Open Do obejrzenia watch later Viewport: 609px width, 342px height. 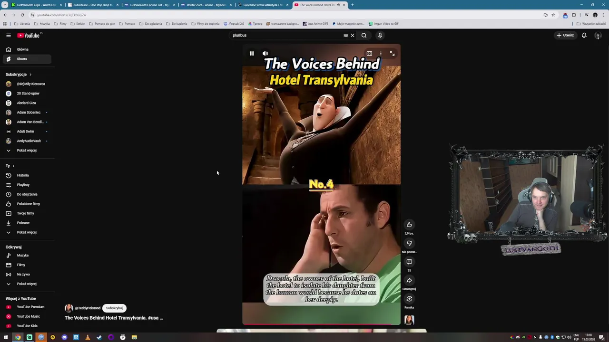[x=26, y=194]
